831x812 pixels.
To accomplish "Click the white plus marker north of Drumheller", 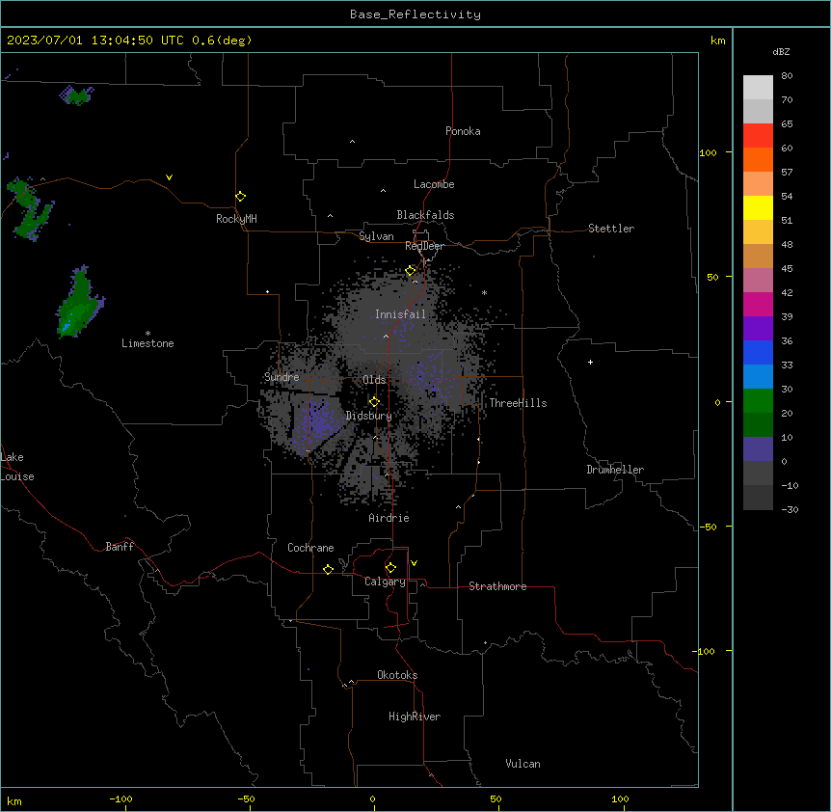I will point(590,362).
